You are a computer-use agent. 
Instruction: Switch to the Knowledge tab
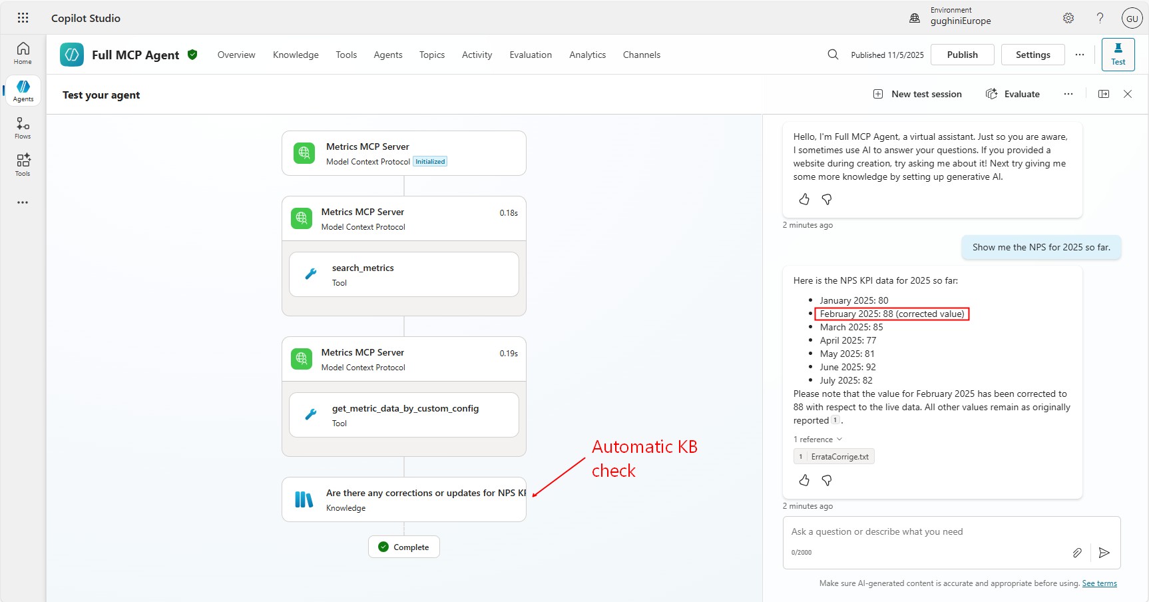point(296,55)
